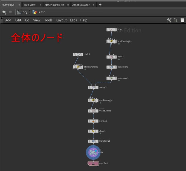Open the Layout menu
Viewport: 186px width, 171px height.
61,20
